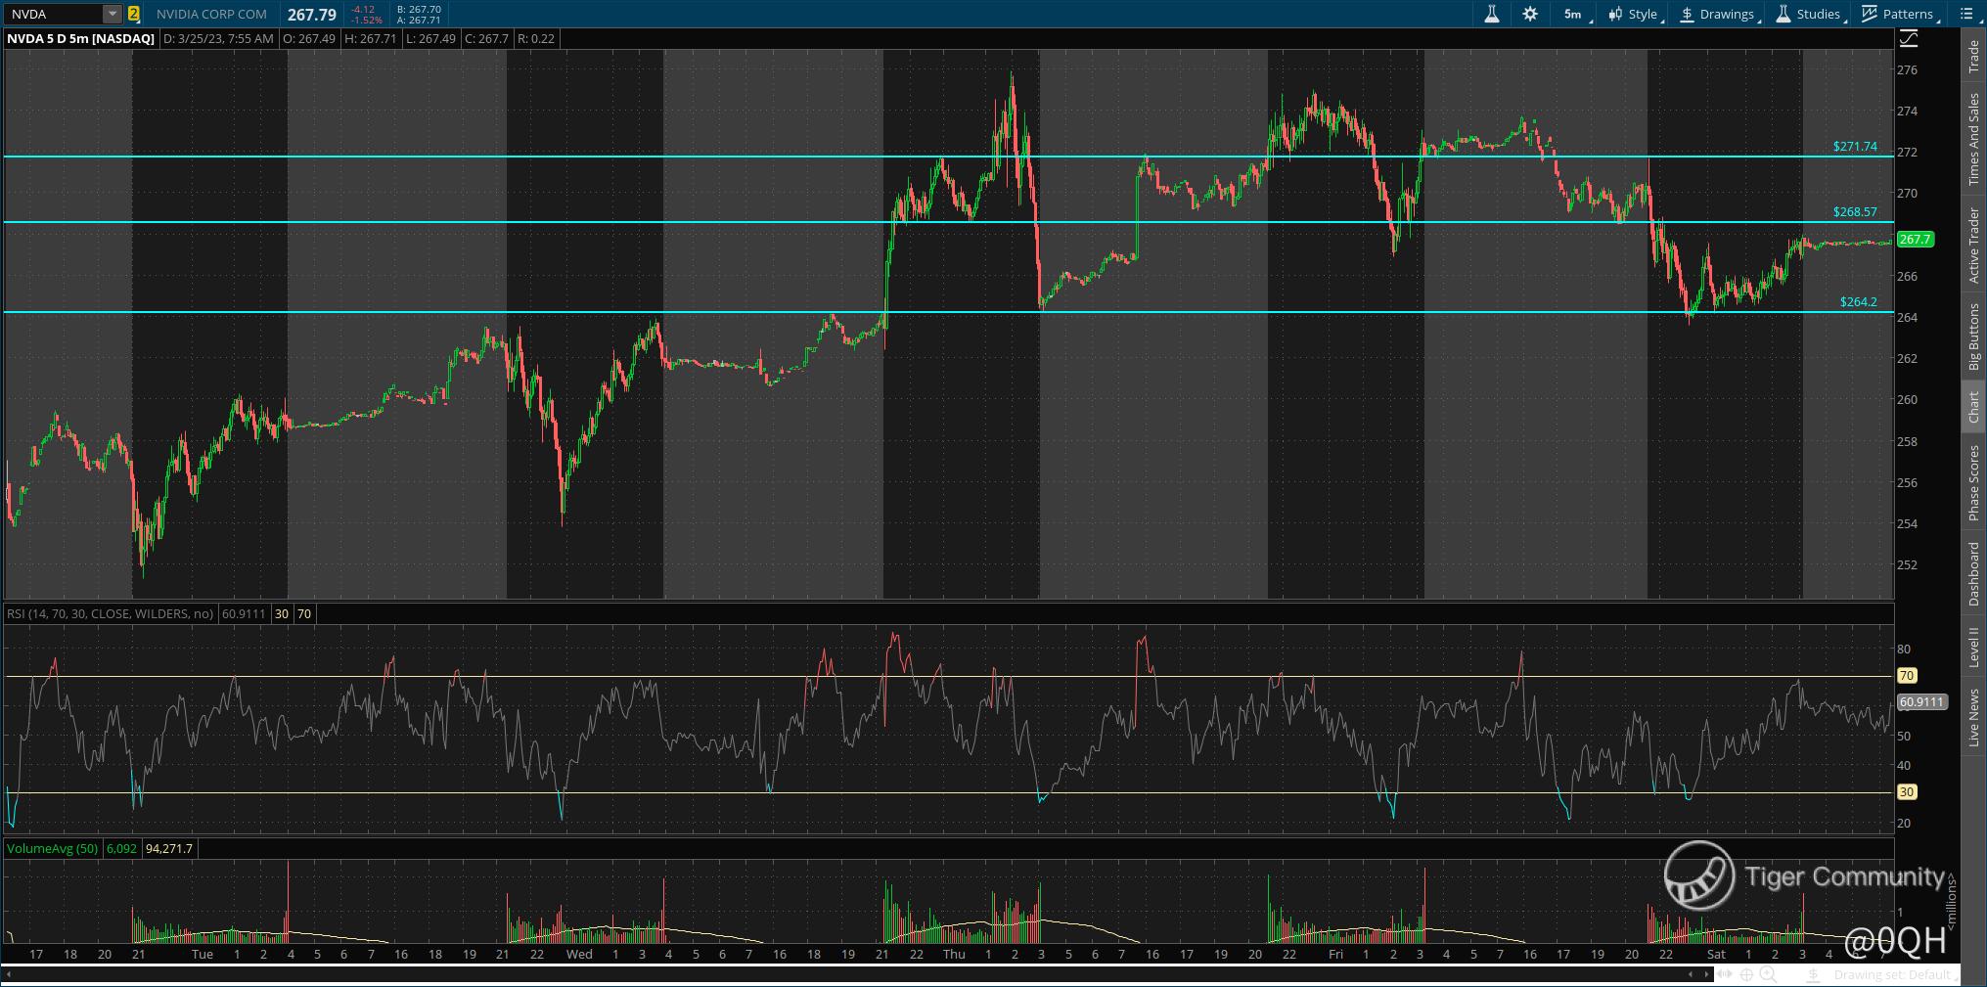The height and width of the screenshot is (987, 1987).
Task: Click the expand-horizontal arrows icon
Action: (1725, 974)
